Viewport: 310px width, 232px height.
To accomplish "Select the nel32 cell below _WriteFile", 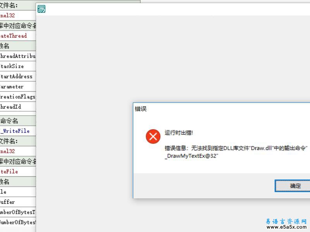I will 18,151.
